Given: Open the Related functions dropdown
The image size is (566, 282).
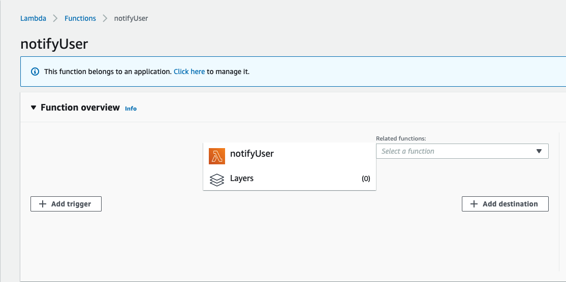Looking at the screenshot, I should (462, 151).
